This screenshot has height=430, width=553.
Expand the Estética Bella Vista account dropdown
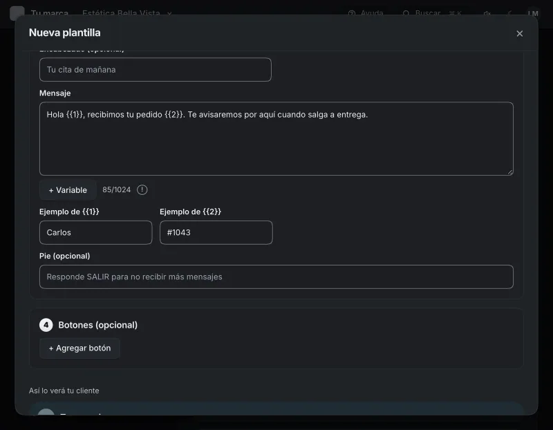127,13
